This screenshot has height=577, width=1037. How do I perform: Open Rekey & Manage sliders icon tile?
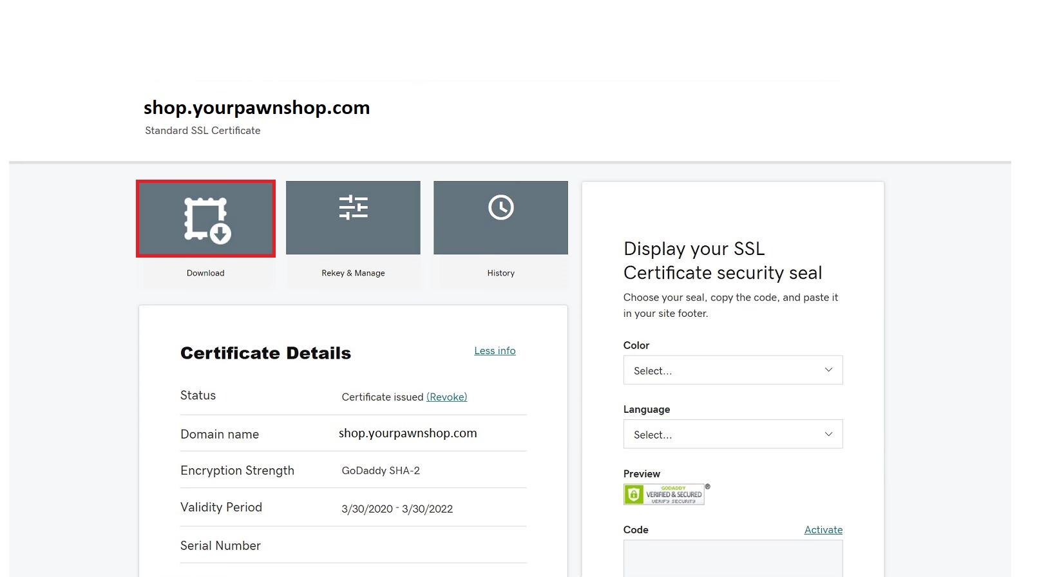pyautogui.click(x=353, y=218)
